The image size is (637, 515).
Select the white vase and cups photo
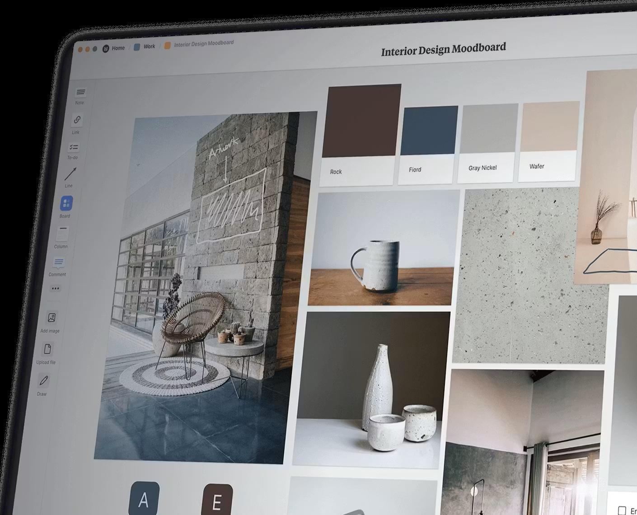371,390
